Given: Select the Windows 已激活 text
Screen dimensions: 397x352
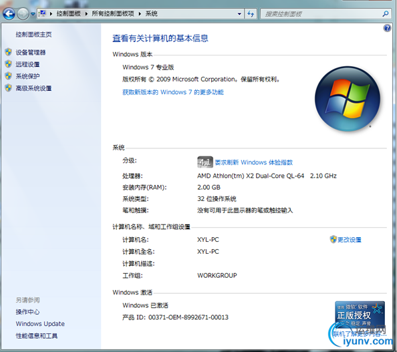Looking at the screenshot, I should pos(145,305).
